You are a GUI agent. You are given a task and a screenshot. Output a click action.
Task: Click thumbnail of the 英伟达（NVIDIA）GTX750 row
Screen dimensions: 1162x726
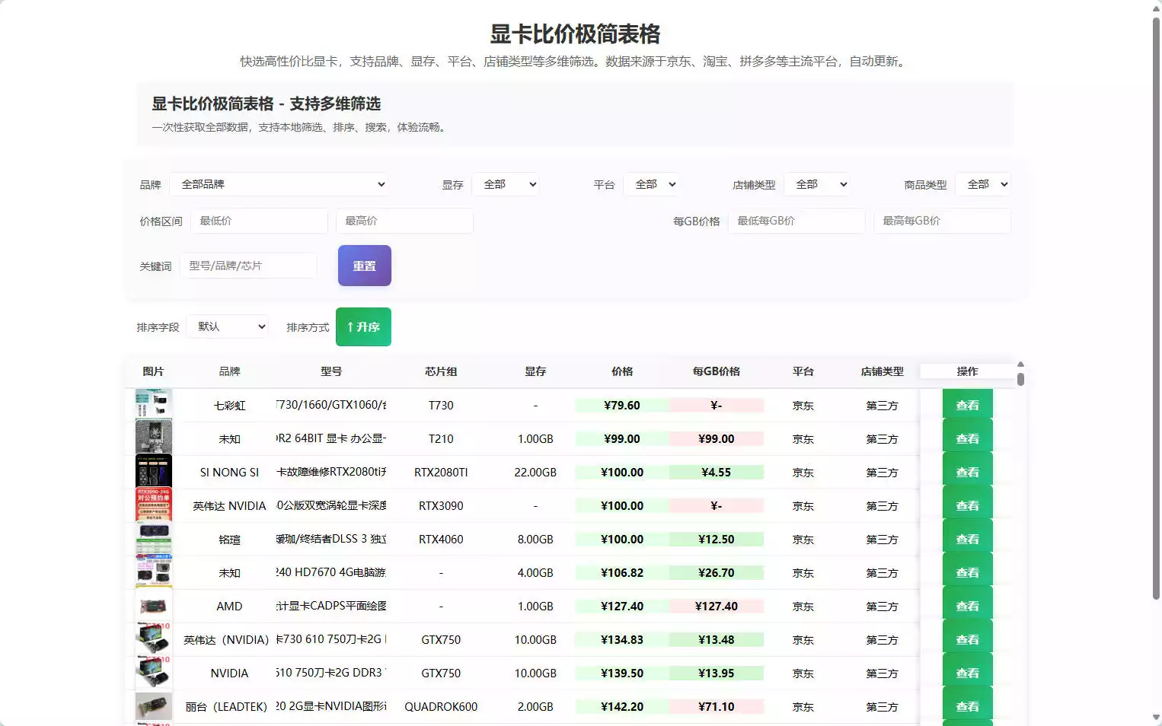pos(154,639)
